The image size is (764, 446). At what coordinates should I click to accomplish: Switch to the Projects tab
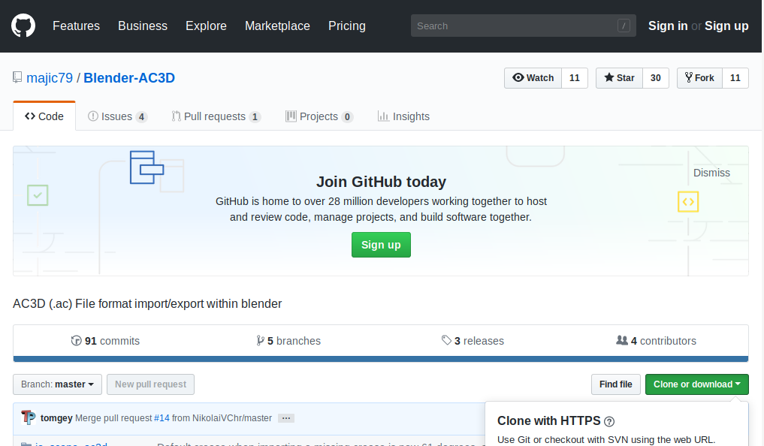pos(319,116)
